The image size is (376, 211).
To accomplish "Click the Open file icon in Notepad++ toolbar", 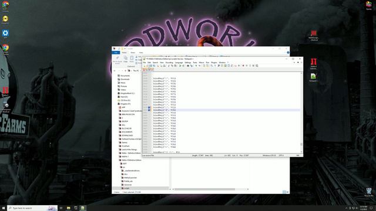I will [147, 66].
